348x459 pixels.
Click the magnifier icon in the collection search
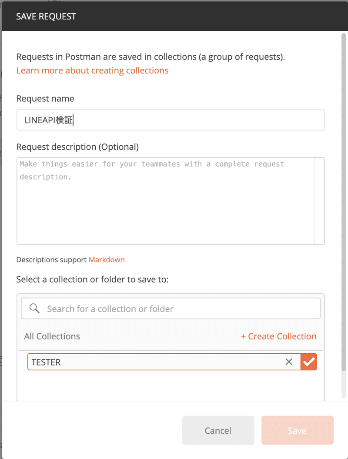[x=35, y=308]
